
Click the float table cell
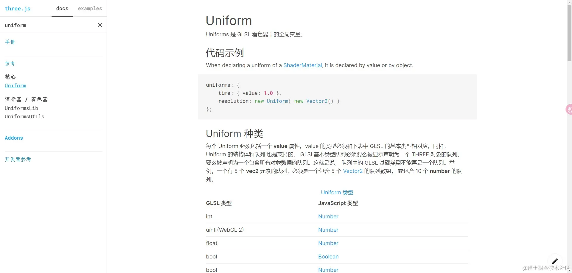(212, 243)
